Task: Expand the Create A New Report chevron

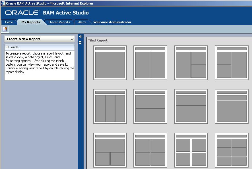Action: click(x=72, y=39)
